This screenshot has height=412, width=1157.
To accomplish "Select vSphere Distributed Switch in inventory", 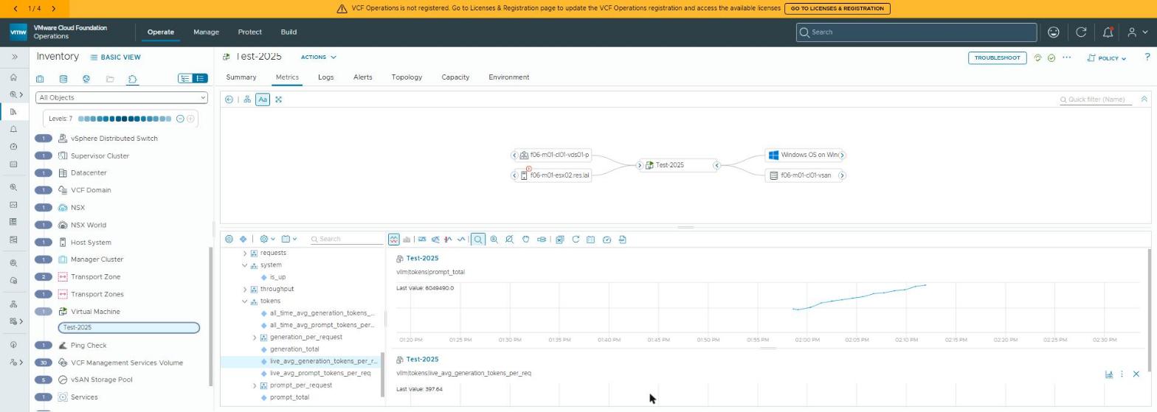I will [114, 139].
